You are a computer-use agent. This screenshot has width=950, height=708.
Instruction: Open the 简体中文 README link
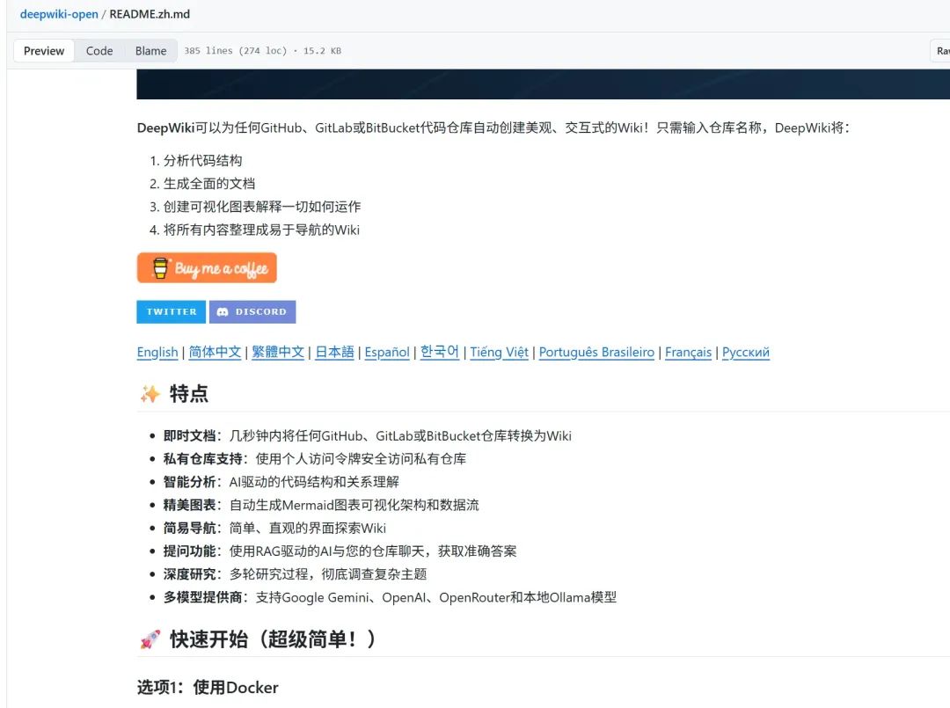(x=216, y=352)
